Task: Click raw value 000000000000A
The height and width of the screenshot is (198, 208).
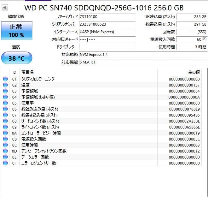Action: [184, 97]
